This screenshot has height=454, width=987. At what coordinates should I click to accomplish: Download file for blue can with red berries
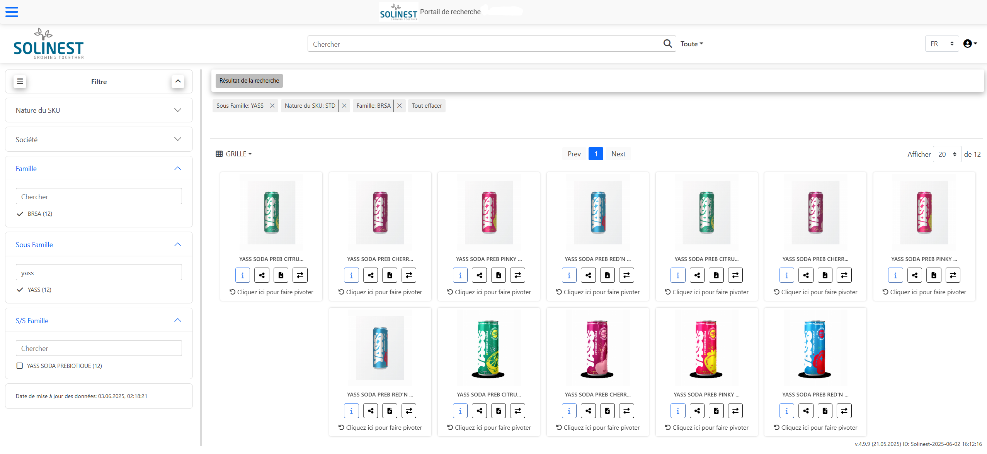click(x=825, y=411)
